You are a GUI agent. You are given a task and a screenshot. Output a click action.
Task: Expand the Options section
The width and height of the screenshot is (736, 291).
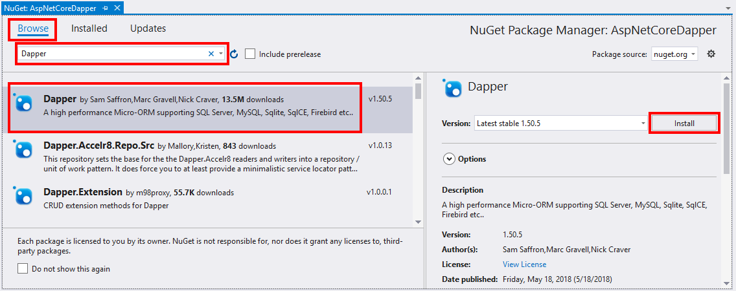coord(449,159)
